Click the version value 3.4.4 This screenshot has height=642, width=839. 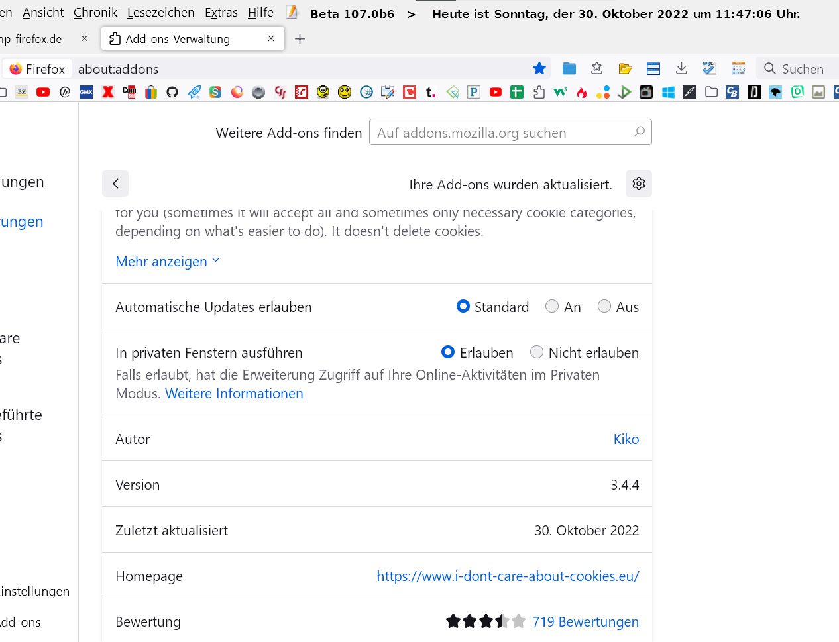(x=625, y=485)
